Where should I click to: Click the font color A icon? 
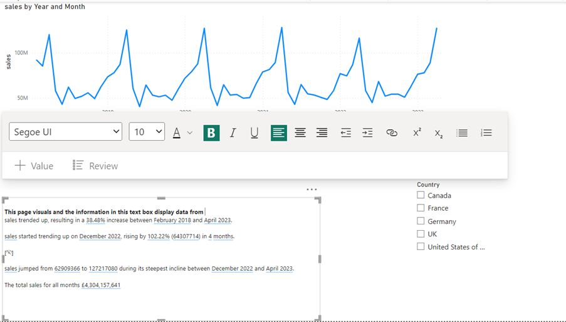click(x=177, y=133)
